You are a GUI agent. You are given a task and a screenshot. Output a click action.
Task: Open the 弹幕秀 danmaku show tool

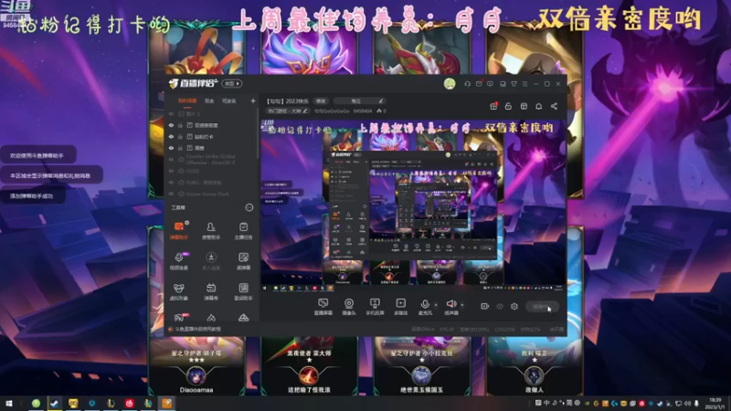[x=211, y=291]
